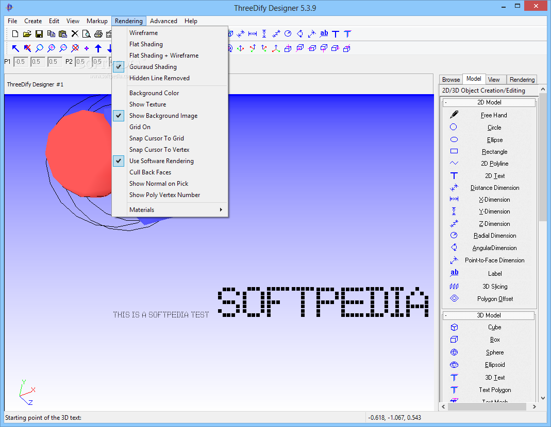Toggle Show Background Image off
This screenshot has width=551, height=427.
coord(170,115)
